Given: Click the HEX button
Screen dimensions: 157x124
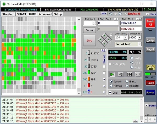Looking at the screenshot, I should click(x=104, y=14).
